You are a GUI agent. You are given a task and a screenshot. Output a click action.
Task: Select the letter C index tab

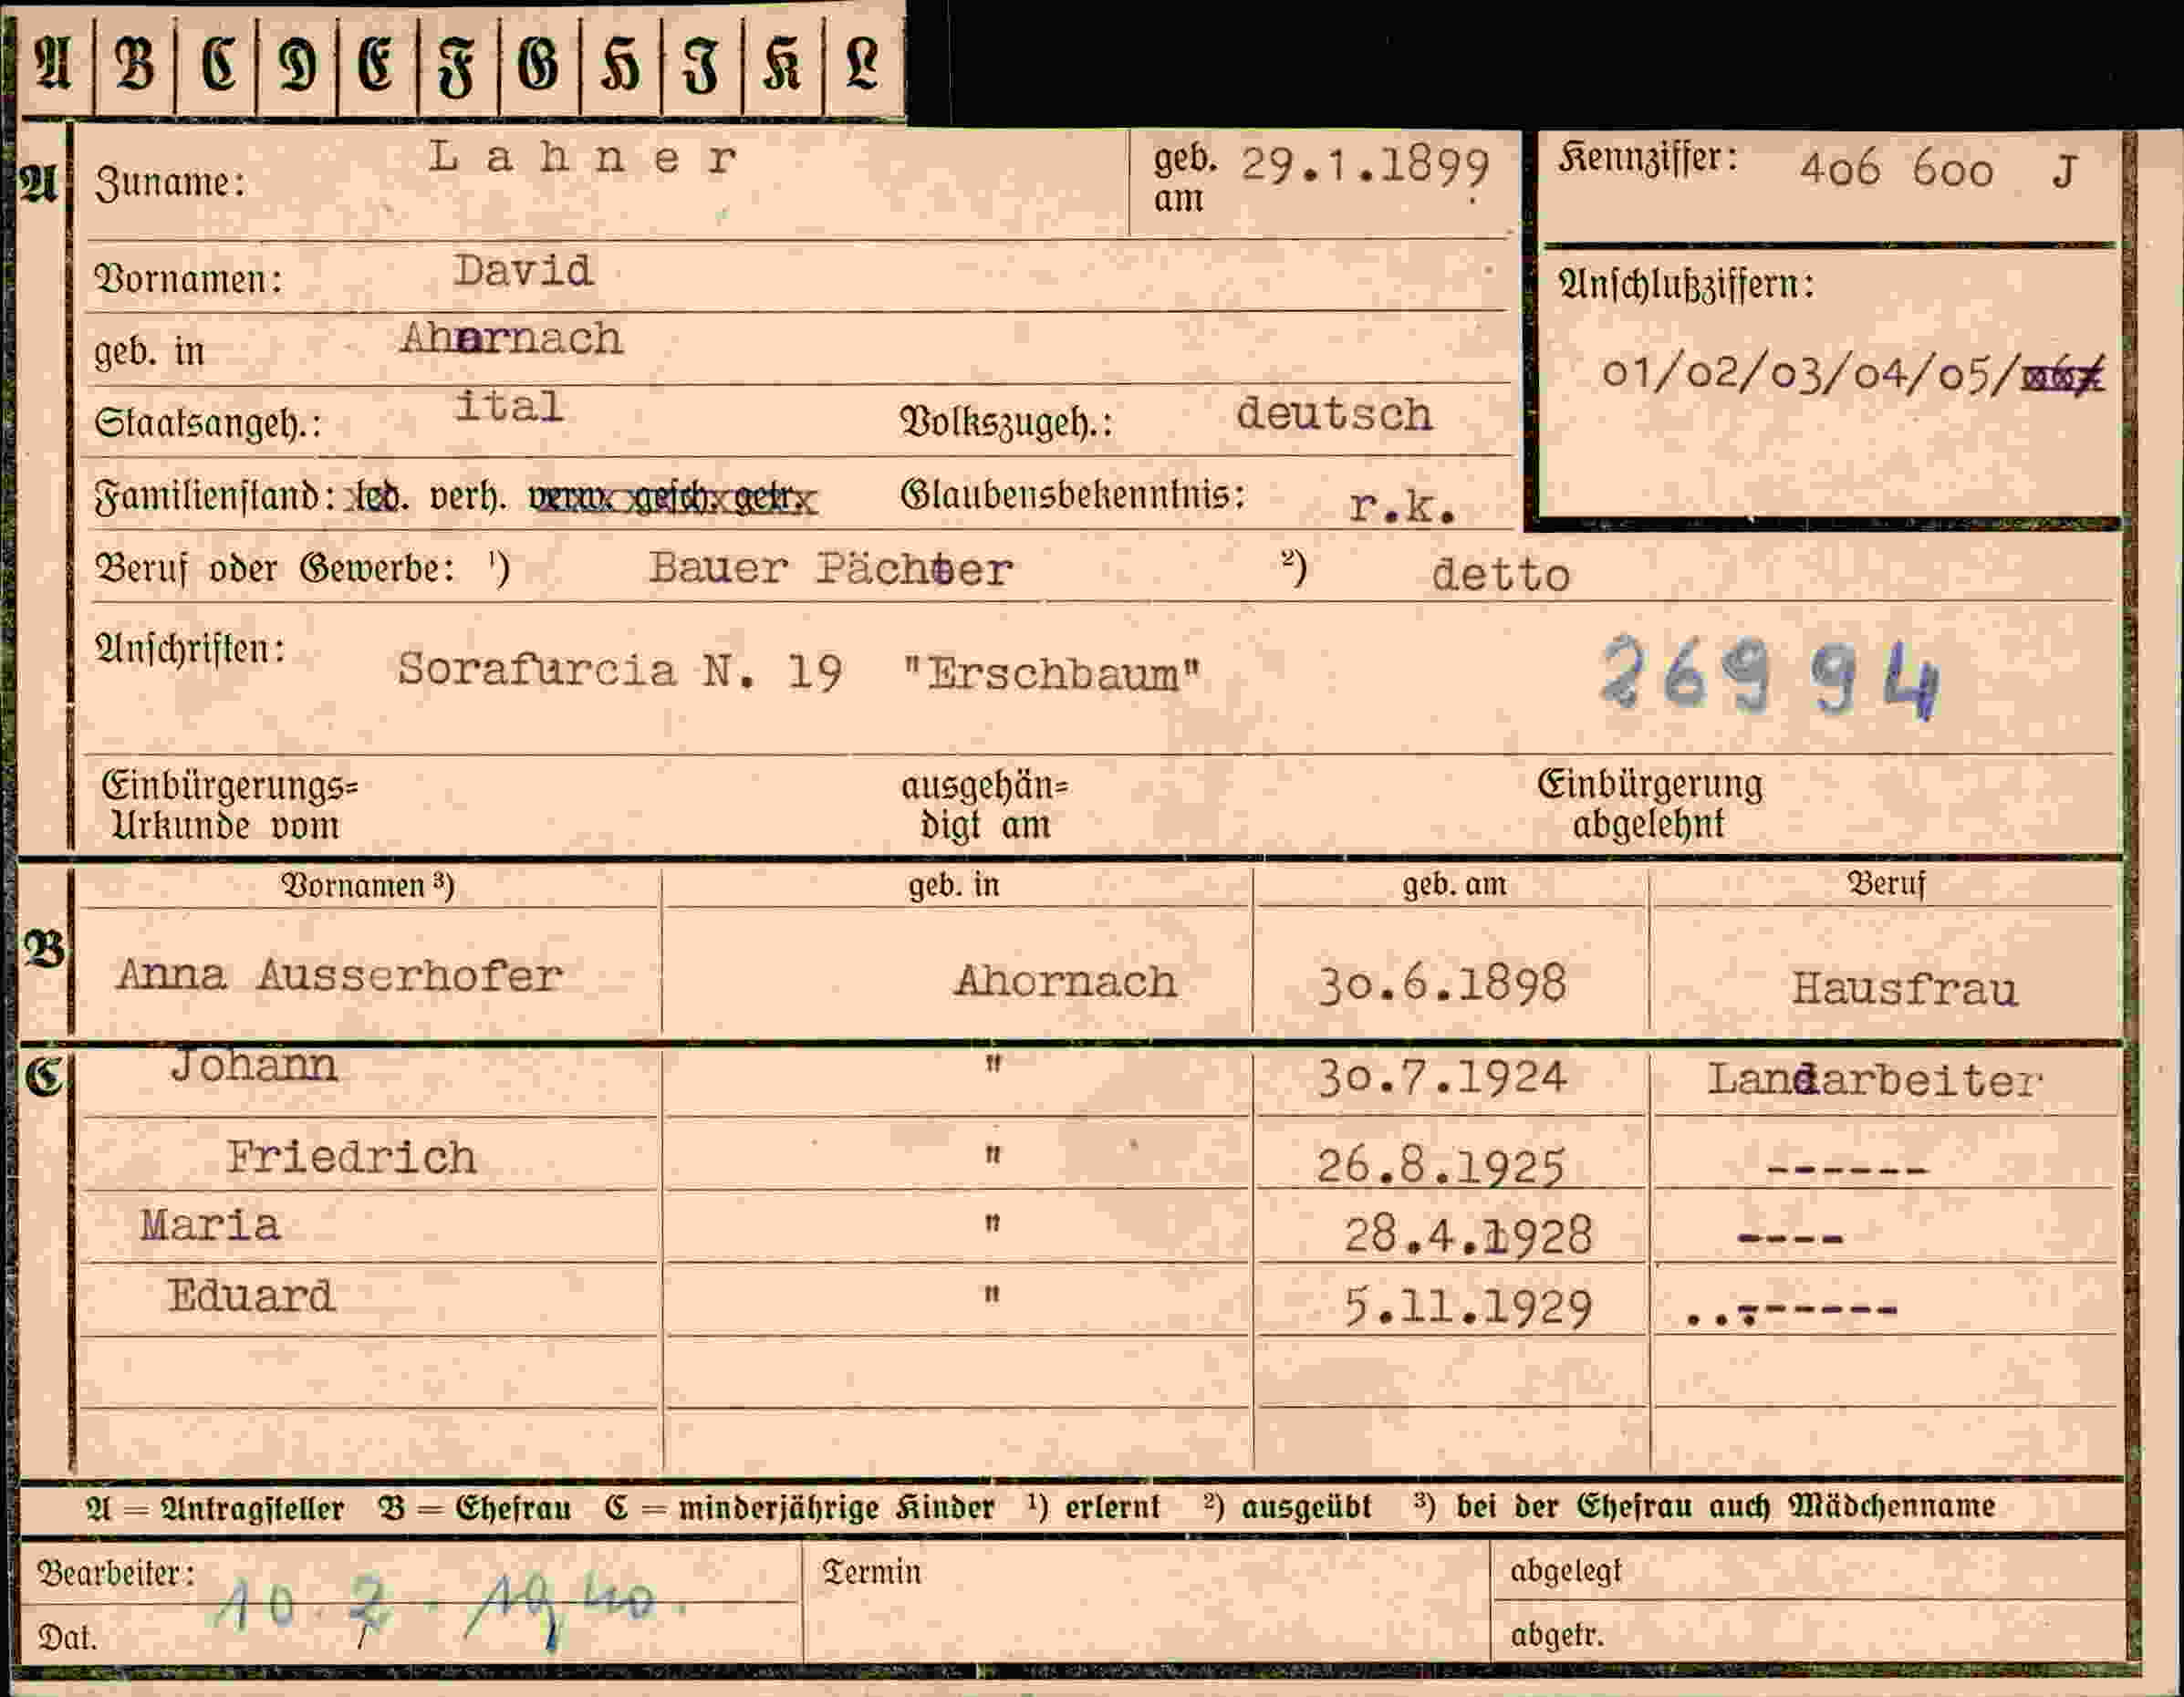[216, 65]
